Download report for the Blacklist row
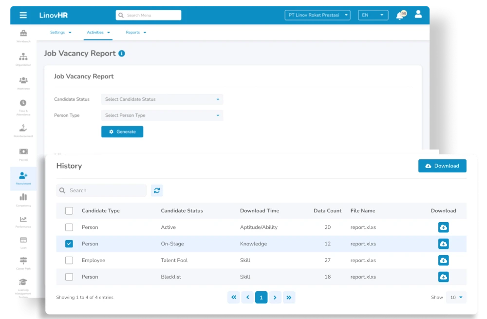The width and height of the screenshot is (487, 319). (443, 277)
